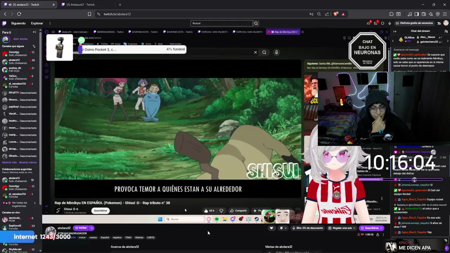Open the browser extensions puzzle icon

(391, 14)
